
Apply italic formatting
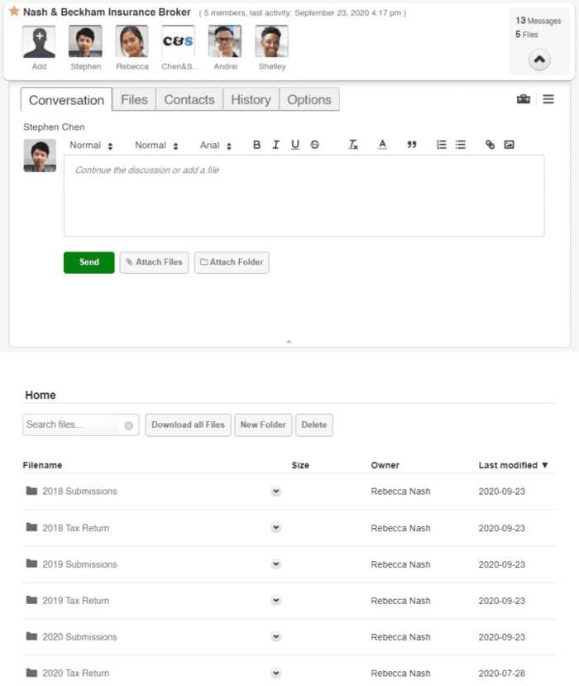276,145
